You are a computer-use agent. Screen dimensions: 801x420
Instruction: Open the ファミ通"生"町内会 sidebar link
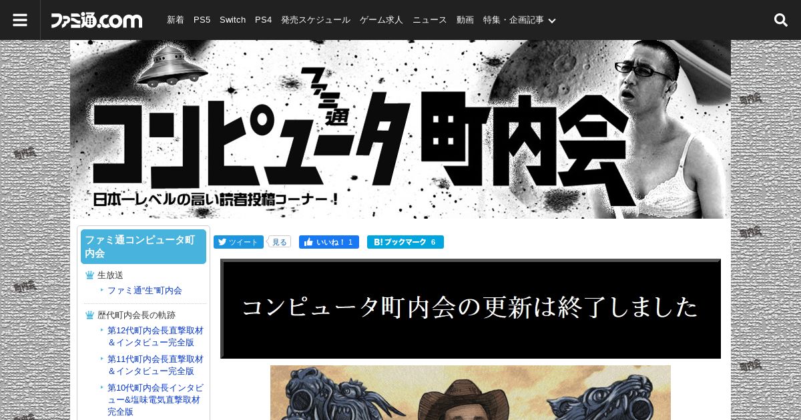pos(145,291)
